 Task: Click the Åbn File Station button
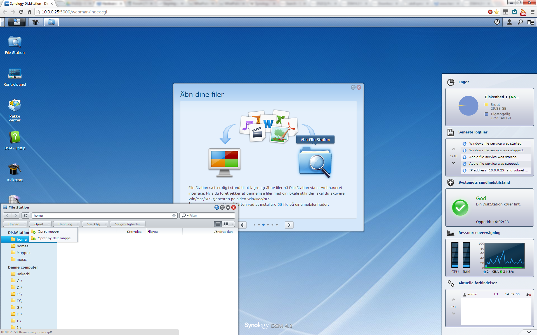(x=315, y=140)
